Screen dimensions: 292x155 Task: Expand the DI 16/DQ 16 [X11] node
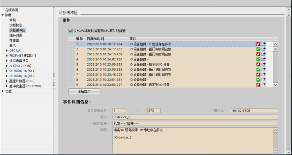tap(7, 71)
